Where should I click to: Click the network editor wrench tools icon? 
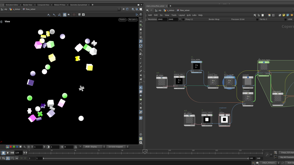pyautogui.click(x=255, y=15)
